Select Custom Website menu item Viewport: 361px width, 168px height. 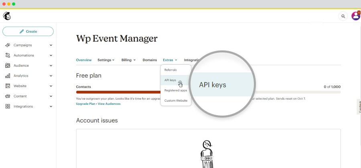(x=176, y=100)
